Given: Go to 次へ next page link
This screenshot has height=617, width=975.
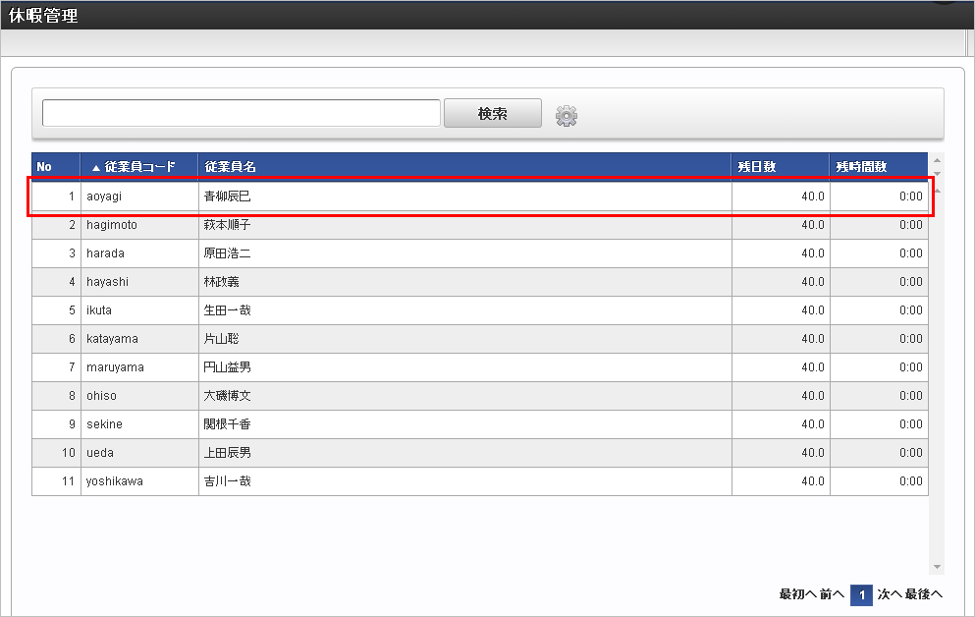Looking at the screenshot, I should pyautogui.click(x=890, y=594).
